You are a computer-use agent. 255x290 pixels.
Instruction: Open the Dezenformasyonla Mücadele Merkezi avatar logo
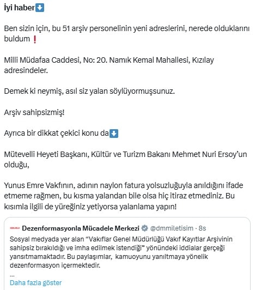(x=15, y=228)
